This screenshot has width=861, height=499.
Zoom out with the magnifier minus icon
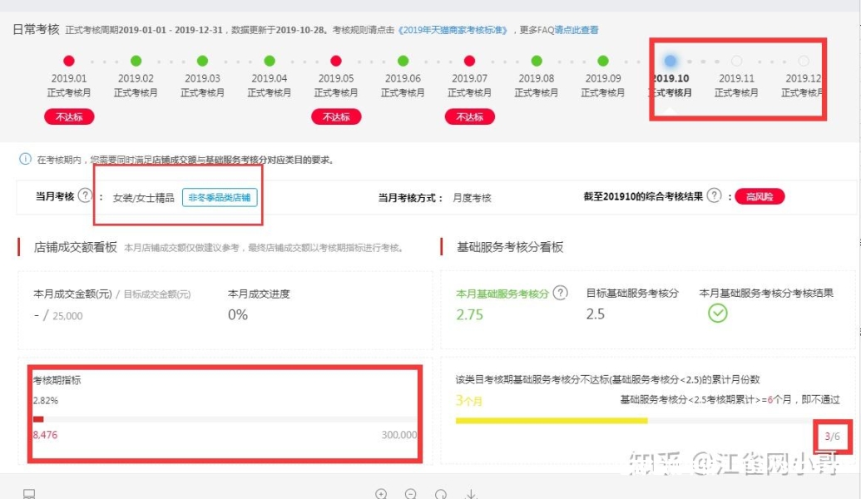click(411, 494)
